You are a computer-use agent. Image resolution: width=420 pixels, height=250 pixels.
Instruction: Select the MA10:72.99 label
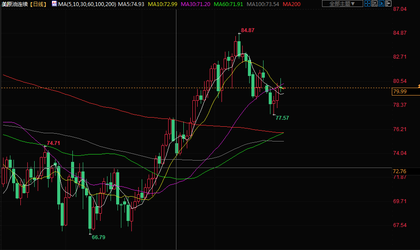pyautogui.click(x=163, y=4)
